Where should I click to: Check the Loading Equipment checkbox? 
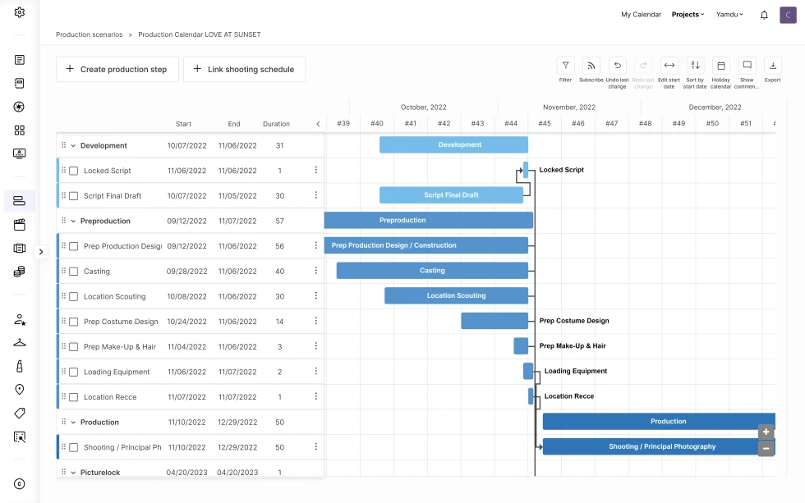(x=74, y=372)
